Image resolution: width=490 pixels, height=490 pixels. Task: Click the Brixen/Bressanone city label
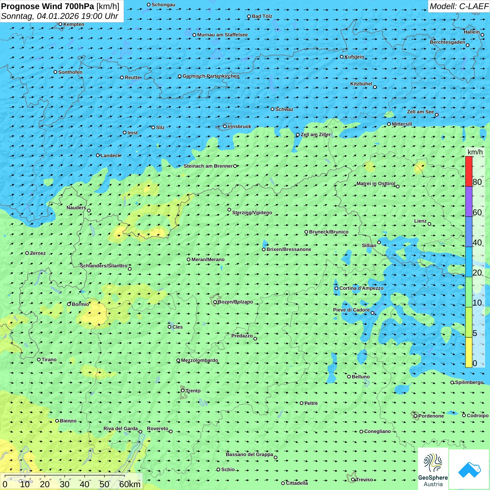point(289,249)
